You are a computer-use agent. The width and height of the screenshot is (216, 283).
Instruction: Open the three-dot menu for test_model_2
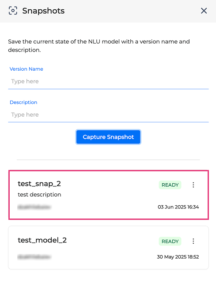click(x=193, y=241)
